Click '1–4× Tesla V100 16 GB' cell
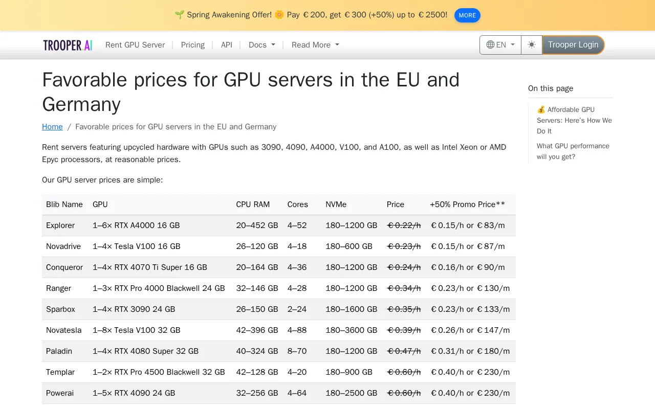 click(x=137, y=246)
